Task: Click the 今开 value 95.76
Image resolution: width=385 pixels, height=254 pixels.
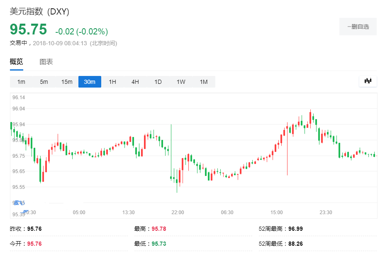Action: (34, 244)
